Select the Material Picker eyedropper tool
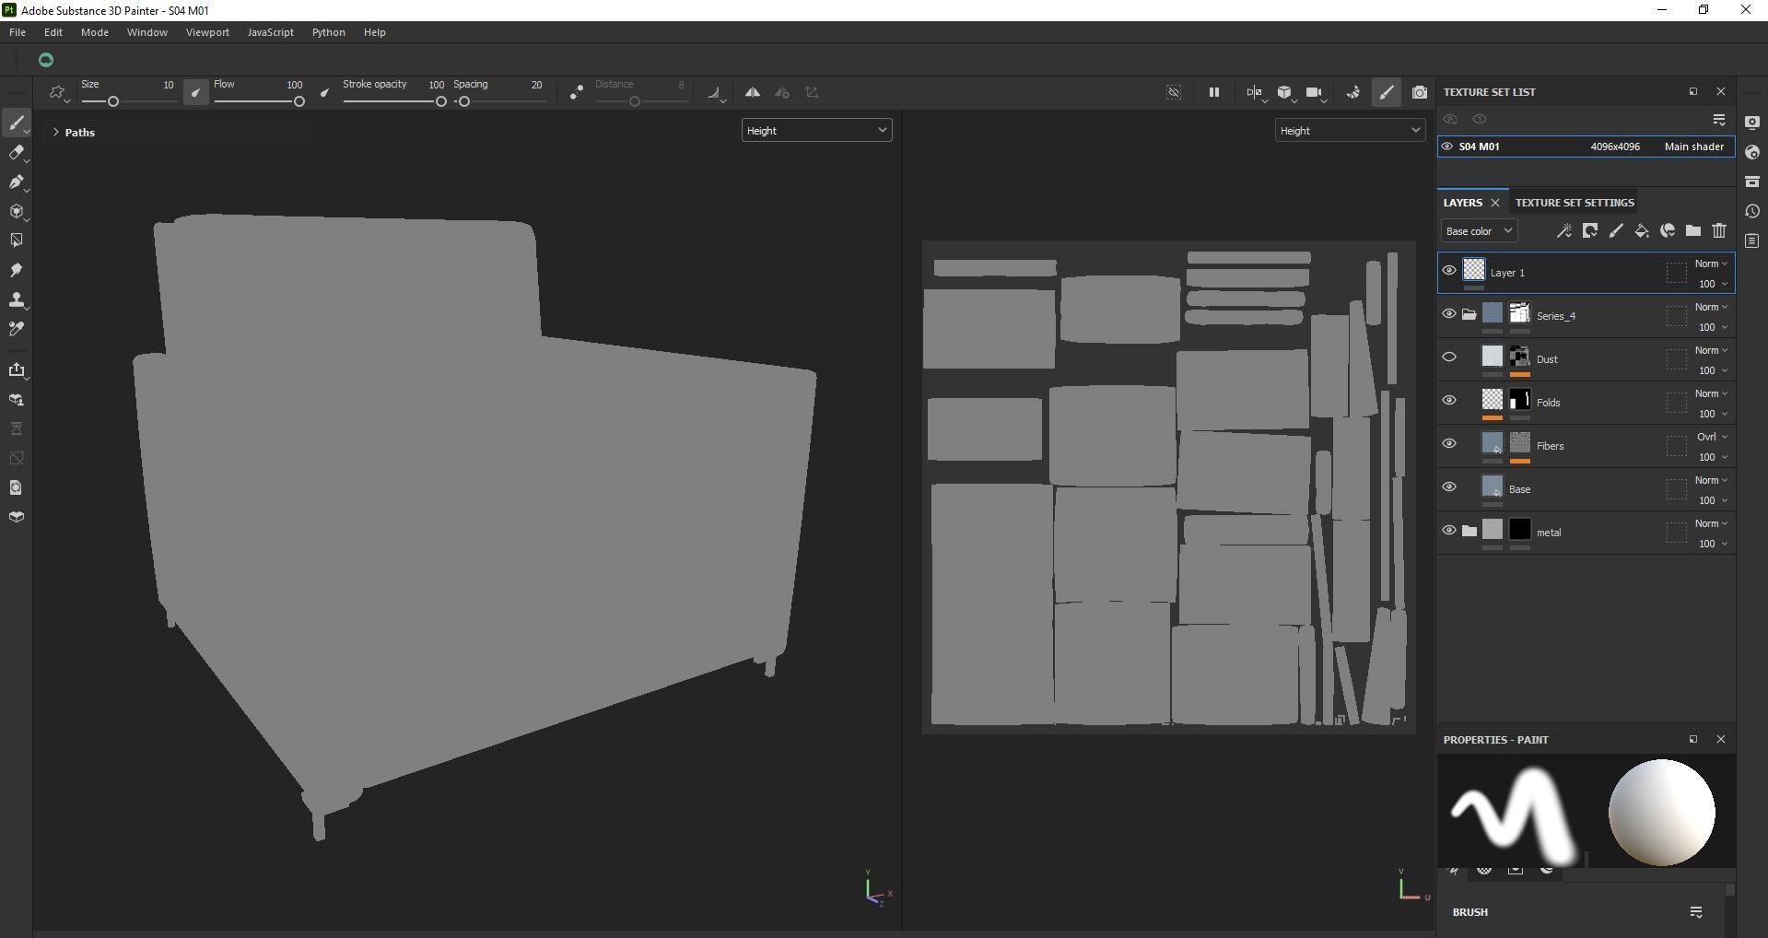This screenshot has height=938, width=1768. [x=17, y=329]
